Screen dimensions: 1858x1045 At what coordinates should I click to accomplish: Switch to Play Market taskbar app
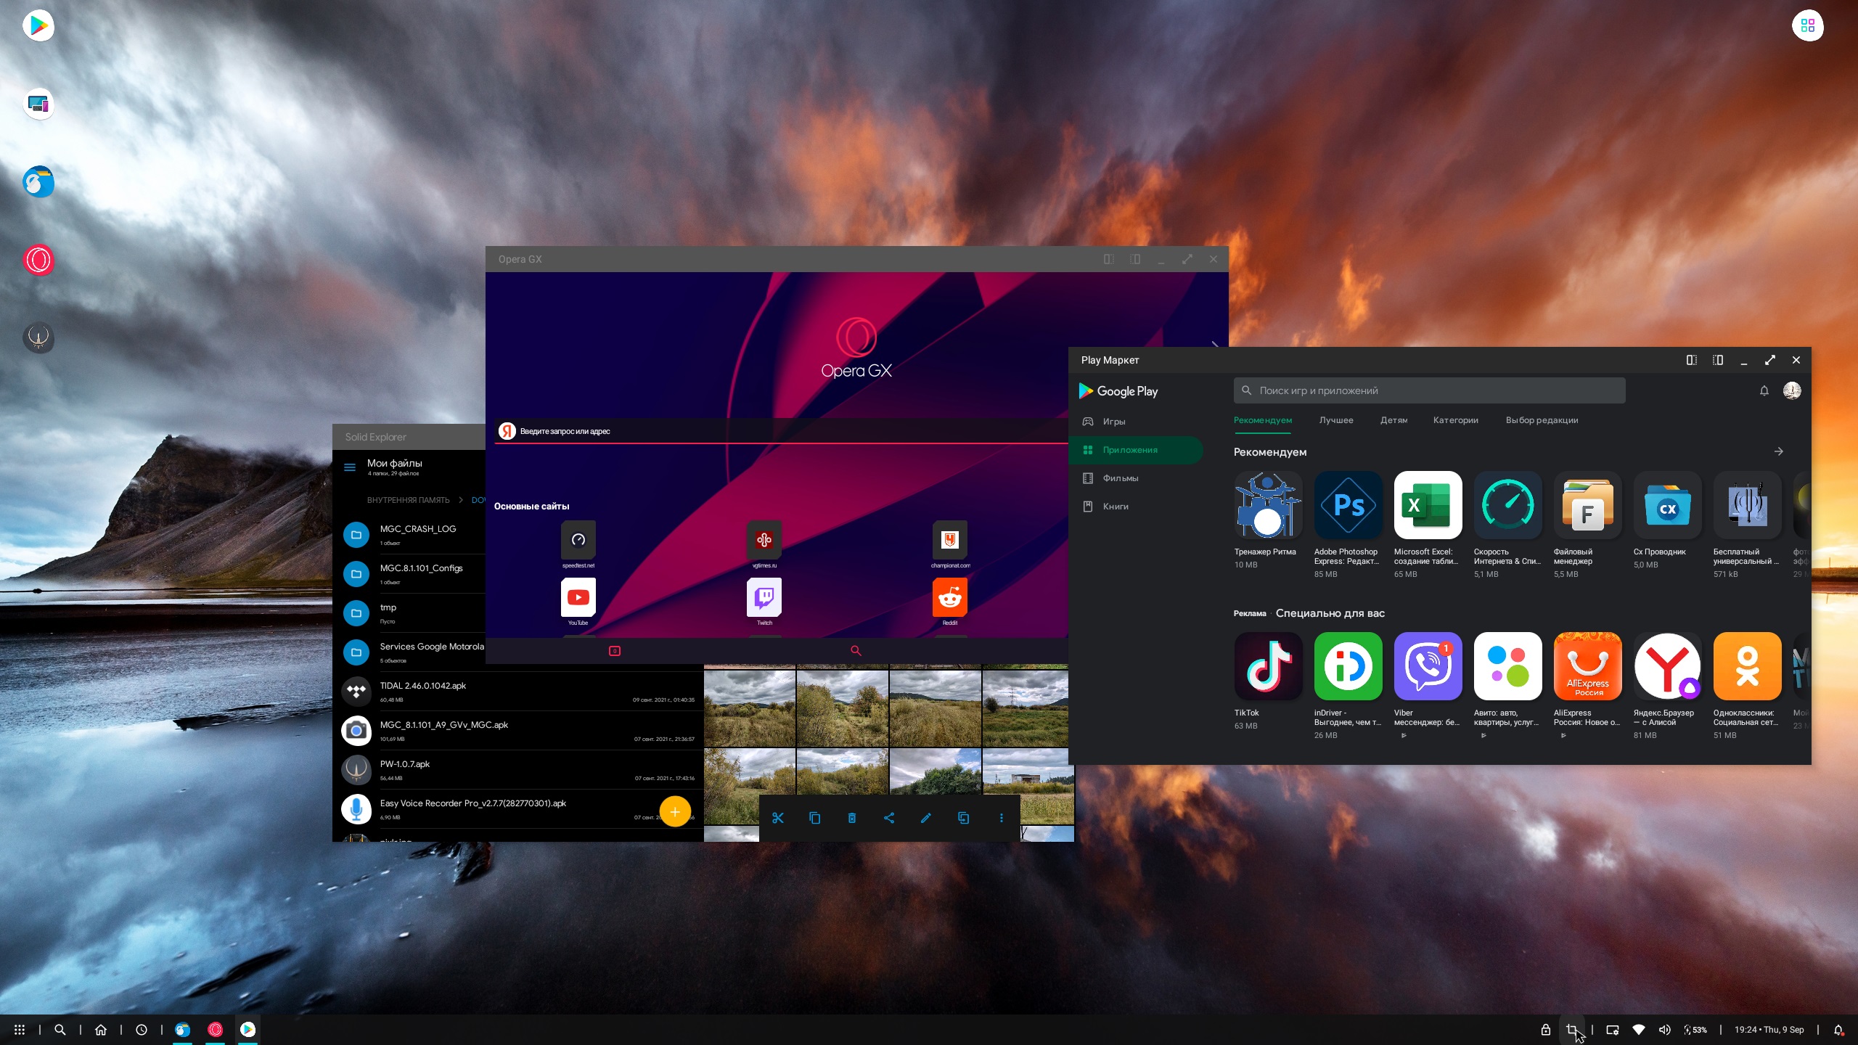(x=247, y=1030)
